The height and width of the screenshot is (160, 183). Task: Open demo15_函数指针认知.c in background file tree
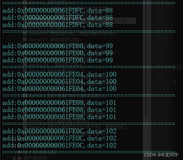55,40
